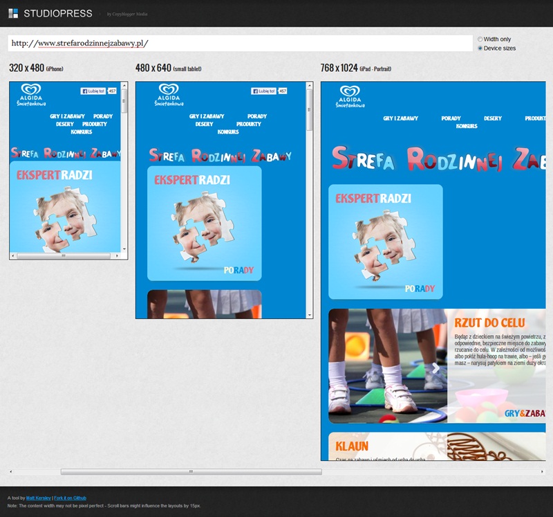This screenshot has height=517, width=553.
Task: Click Ekspert Radzi card in small tablet preview
Action: point(204,223)
